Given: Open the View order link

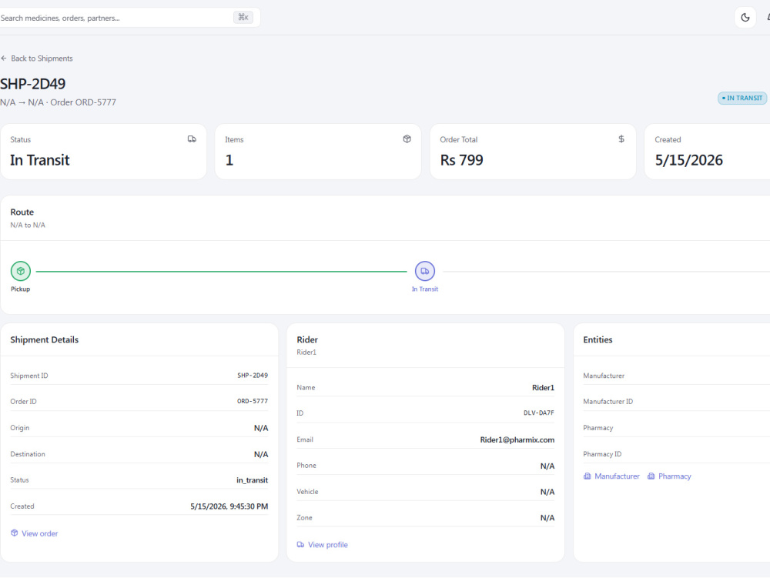Looking at the screenshot, I should (40, 533).
